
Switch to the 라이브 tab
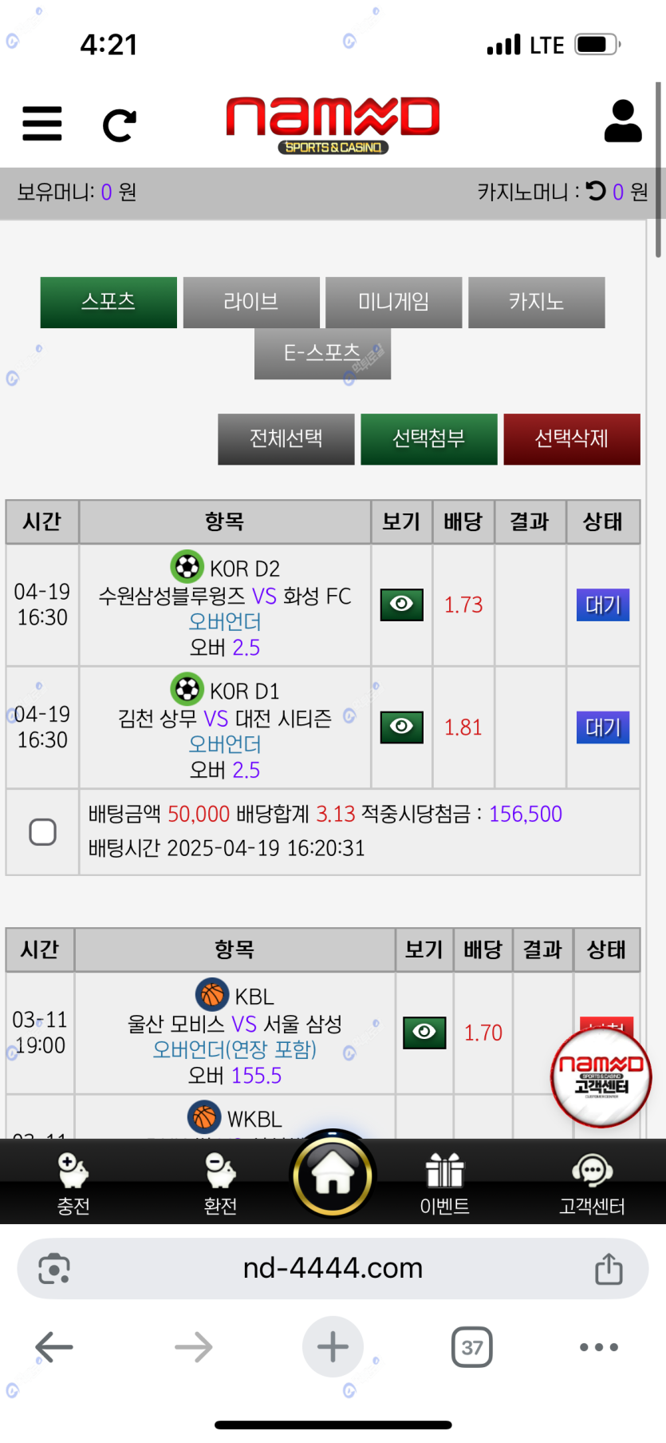[251, 302]
